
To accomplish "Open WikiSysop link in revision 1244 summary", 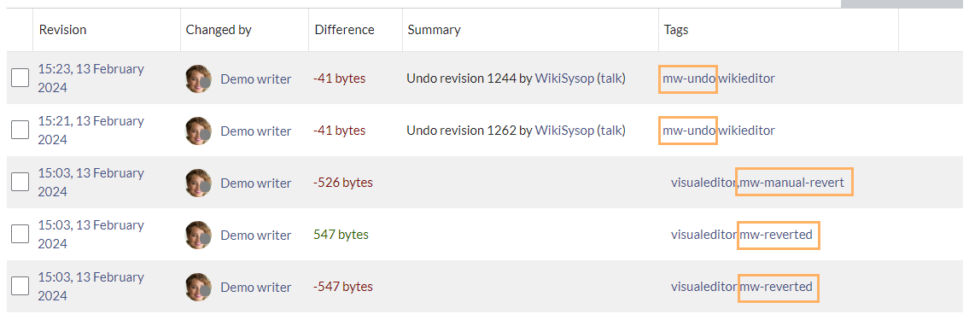I will (x=564, y=79).
